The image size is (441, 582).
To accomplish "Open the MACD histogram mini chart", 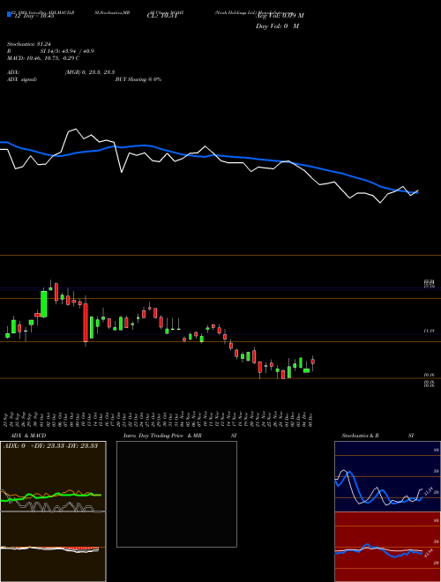I will tap(53, 547).
